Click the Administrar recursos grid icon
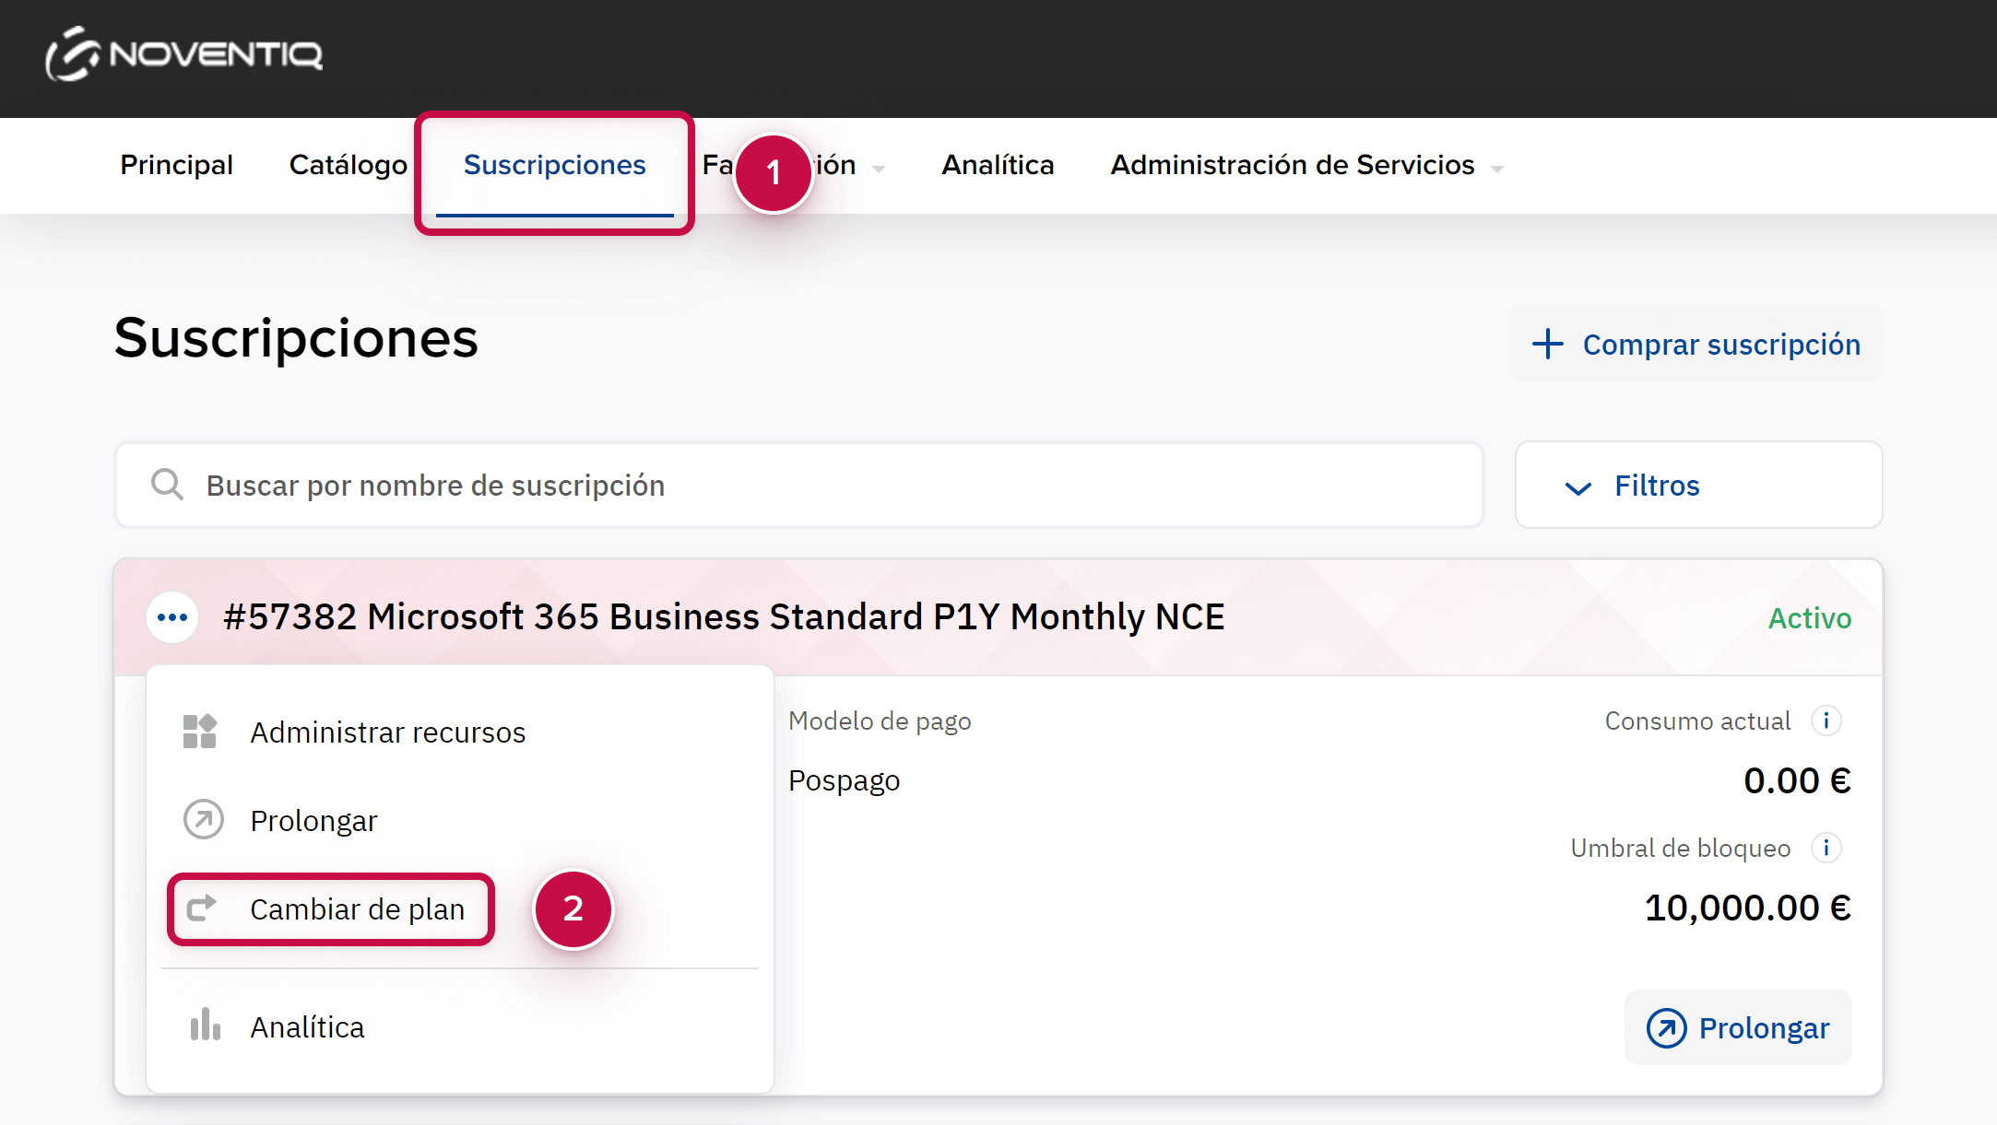This screenshot has height=1125, width=1997. (x=200, y=732)
